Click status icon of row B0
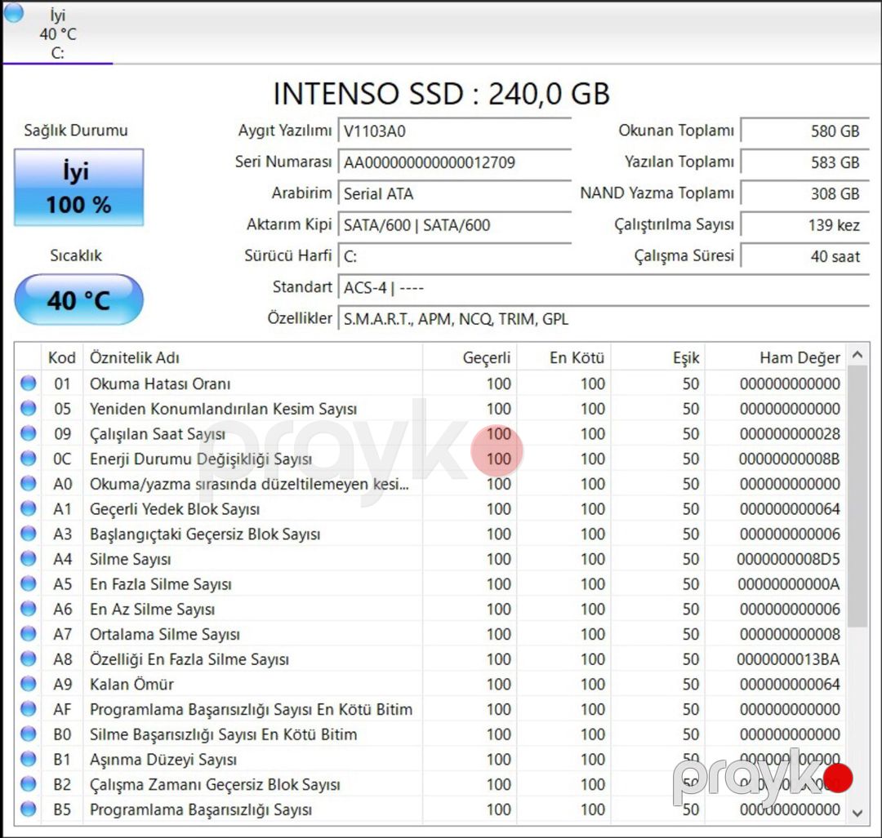Screen dimensions: 882x838 point(28,734)
